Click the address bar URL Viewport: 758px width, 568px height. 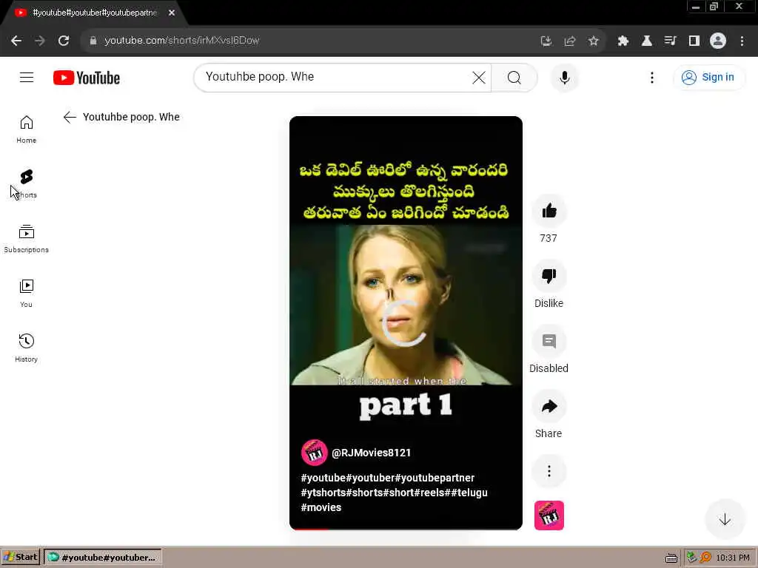[182, 41]
